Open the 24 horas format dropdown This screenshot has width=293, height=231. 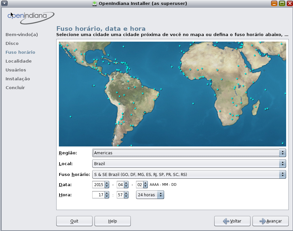(150, 195)
